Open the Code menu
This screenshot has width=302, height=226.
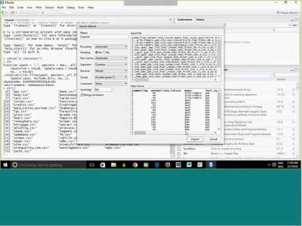click(20, 8)
